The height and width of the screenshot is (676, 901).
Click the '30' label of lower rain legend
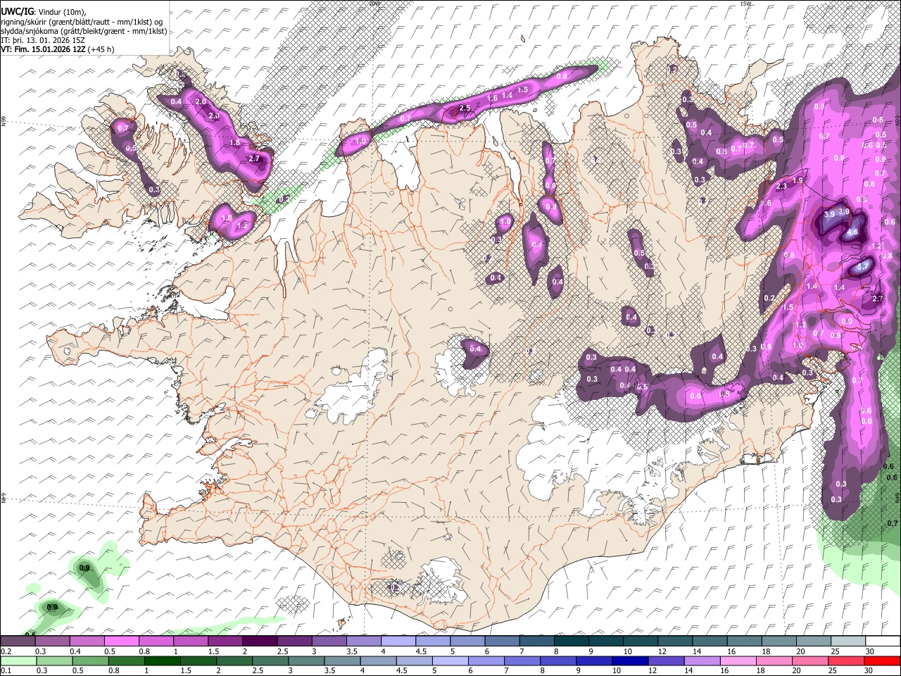(869, 670)
